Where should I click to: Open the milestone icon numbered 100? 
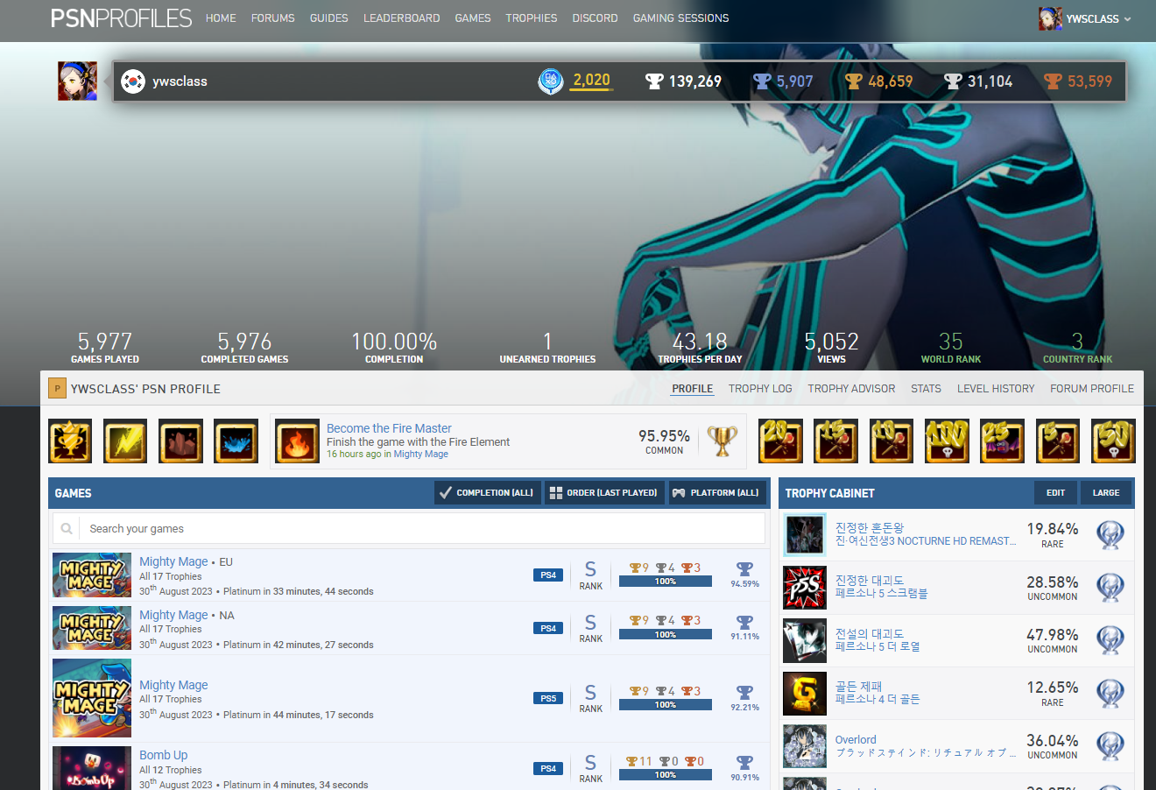(947, 441)
